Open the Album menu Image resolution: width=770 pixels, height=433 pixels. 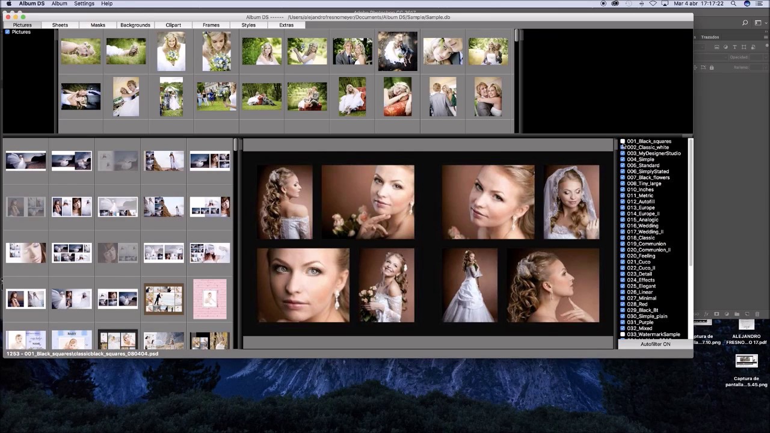point(59,4)
